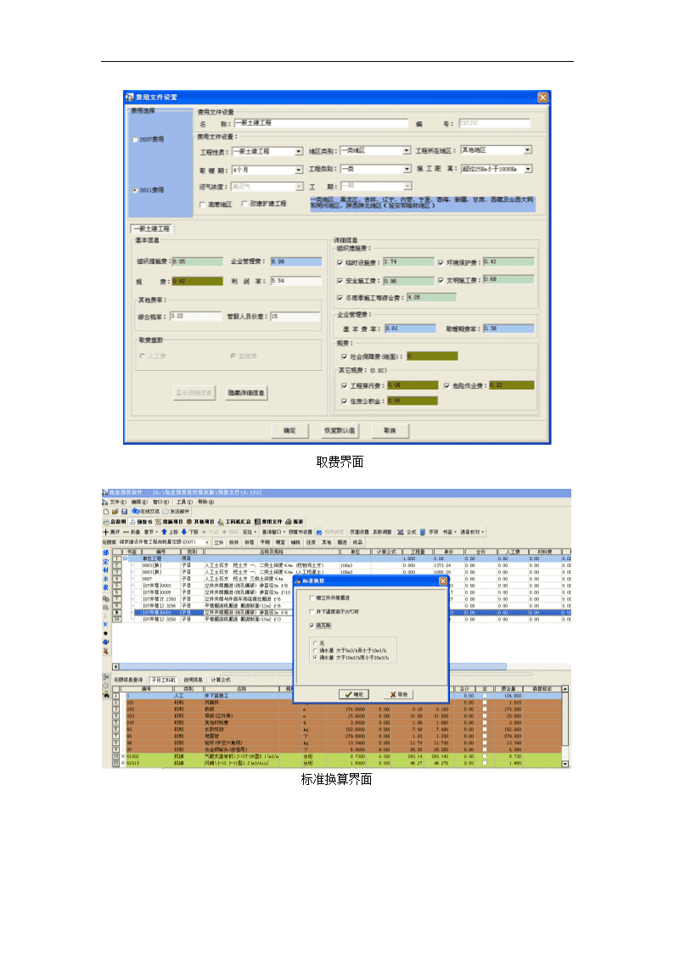This screenshot has height=953, width=674.
Task: Click the olive 规费 value field
Action: 198,281
